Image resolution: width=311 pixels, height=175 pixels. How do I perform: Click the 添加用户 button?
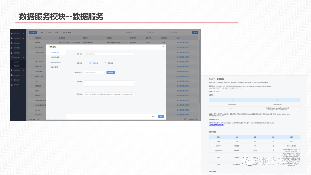point(111,73)
